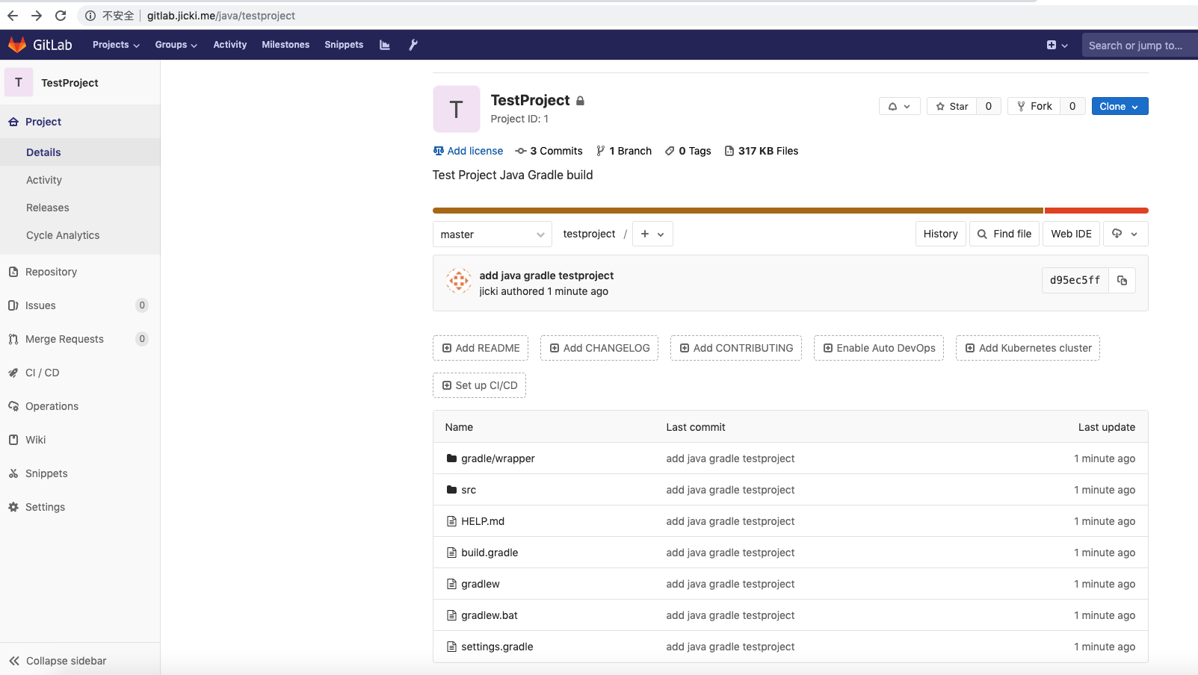
Task: Open the notification settings bell dropdown
Action: [899, 105]
